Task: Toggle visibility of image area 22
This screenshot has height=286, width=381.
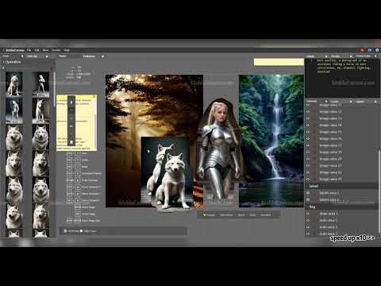Action: pyautogui.click(x=308, y=172)
